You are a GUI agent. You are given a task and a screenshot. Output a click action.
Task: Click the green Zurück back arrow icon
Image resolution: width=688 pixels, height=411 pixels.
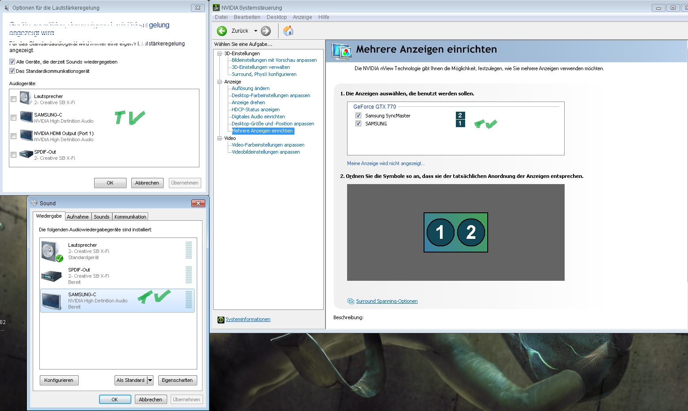[222, 31]
